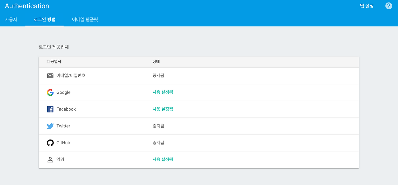This screenshot has height=185, width=398.
Task: Select the Google provider icon
Action: 50,92
